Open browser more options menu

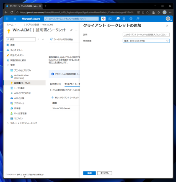pos(170,13)
